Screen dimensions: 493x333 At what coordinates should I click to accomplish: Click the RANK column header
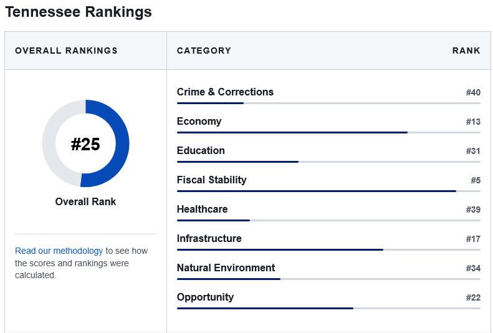coord(466,51)
